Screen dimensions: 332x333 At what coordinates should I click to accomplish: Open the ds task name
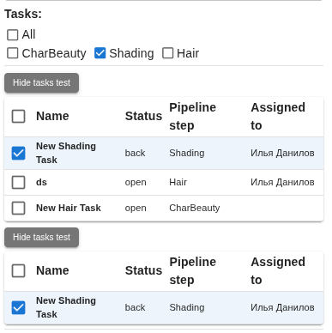[x=41, y=182]
